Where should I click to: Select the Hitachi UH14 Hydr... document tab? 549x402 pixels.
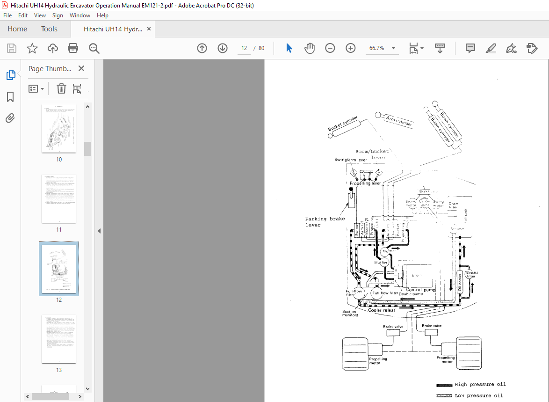(x=113, y=29)
